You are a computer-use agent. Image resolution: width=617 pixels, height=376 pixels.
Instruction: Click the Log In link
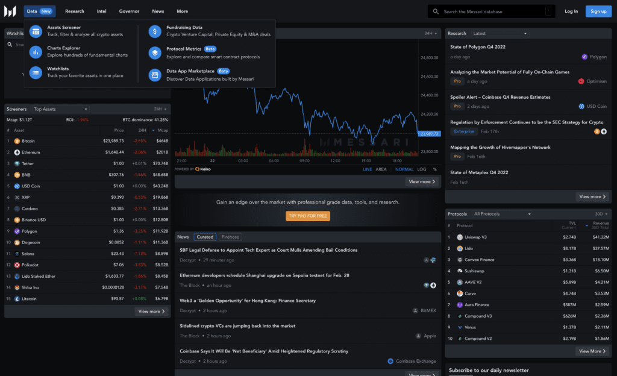571,11
